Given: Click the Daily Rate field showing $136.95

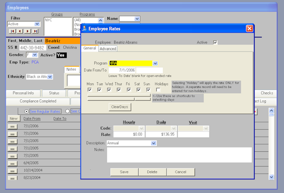Looking at the screenshot, I should 161,134.
